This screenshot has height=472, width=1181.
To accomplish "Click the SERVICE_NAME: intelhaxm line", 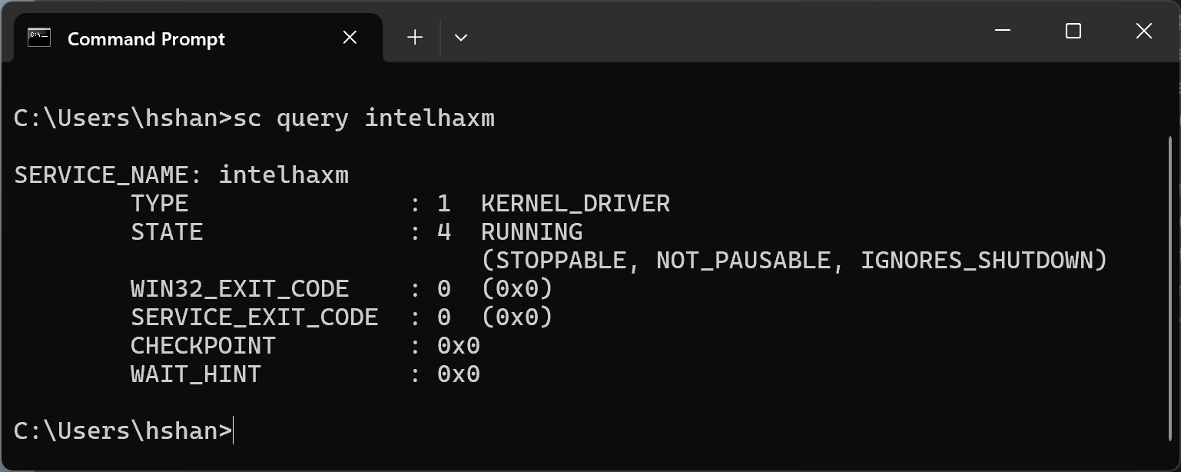I will pyautogui.click(x=181, y=175).
